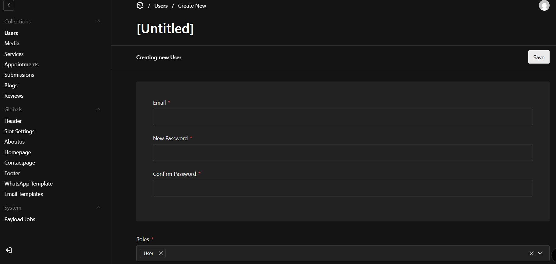Open the user account avatar
Viewport: 556px width, 264px height.
544,5
